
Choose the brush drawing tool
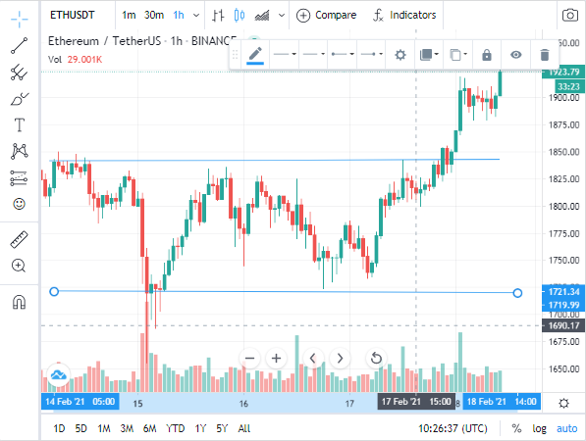19,99
